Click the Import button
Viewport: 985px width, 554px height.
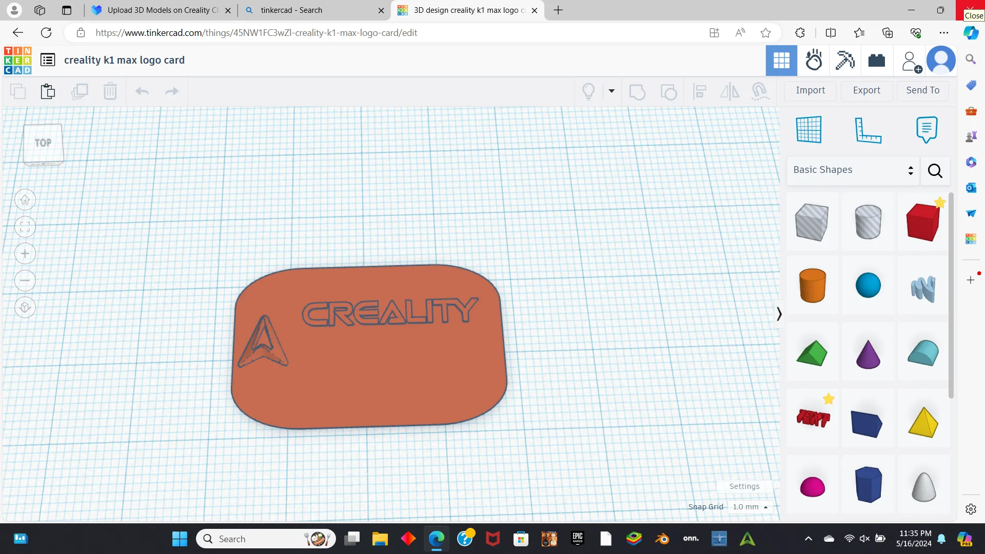click(811, 90)
